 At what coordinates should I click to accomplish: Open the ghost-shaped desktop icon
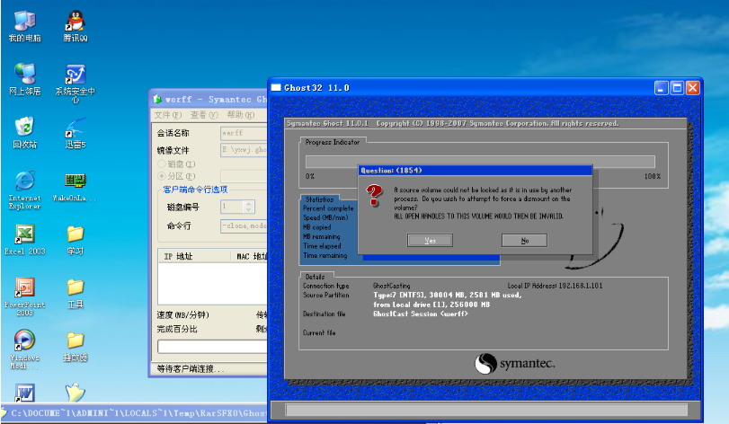point(75,393)
